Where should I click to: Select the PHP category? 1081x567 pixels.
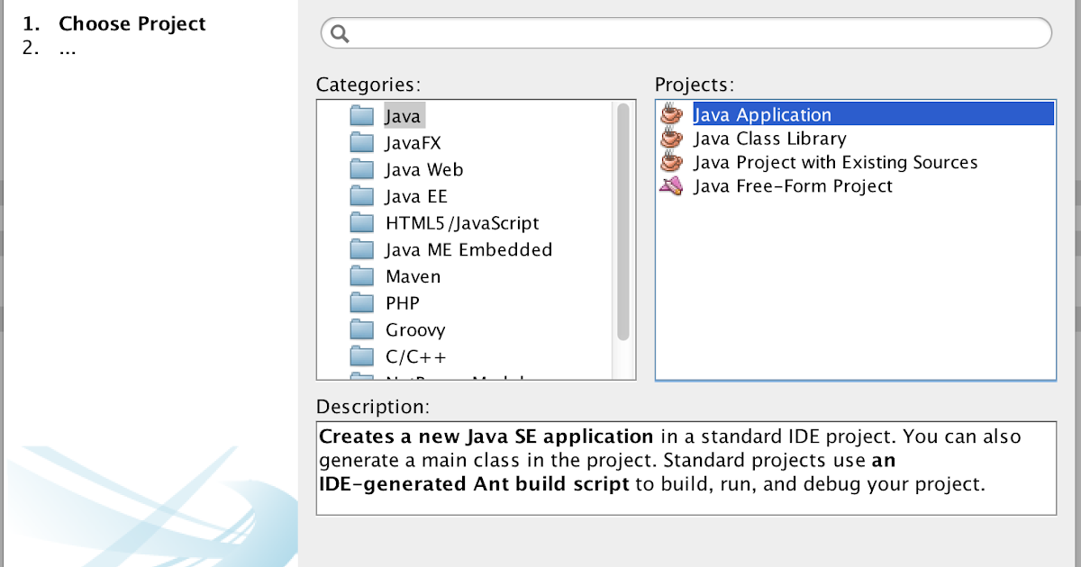pyautogui.click(x=401, y=302)
